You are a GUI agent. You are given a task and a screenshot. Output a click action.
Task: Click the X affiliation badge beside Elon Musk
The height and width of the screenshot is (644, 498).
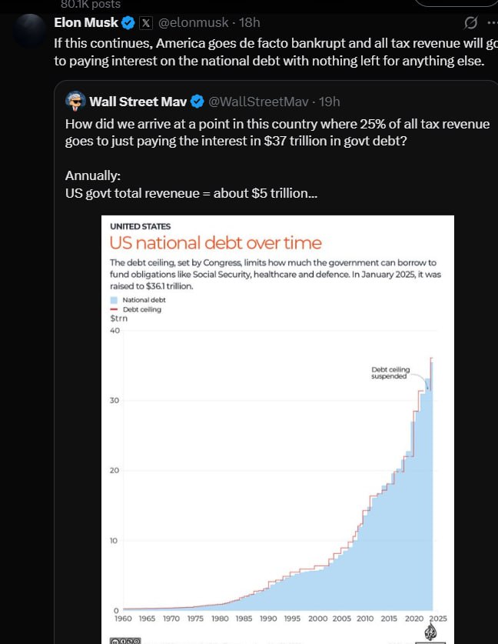pos(146,23)
